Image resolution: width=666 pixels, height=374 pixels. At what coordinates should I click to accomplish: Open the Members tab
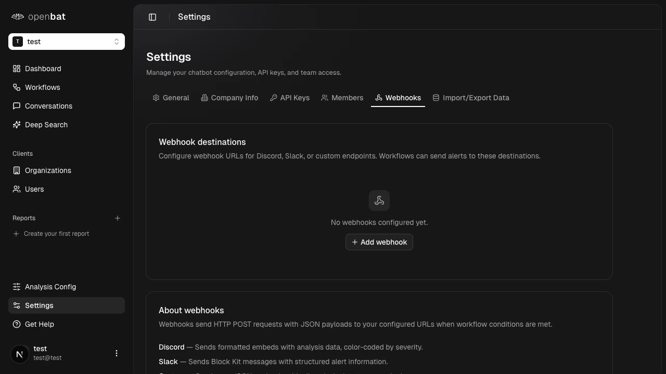(342, 98)
